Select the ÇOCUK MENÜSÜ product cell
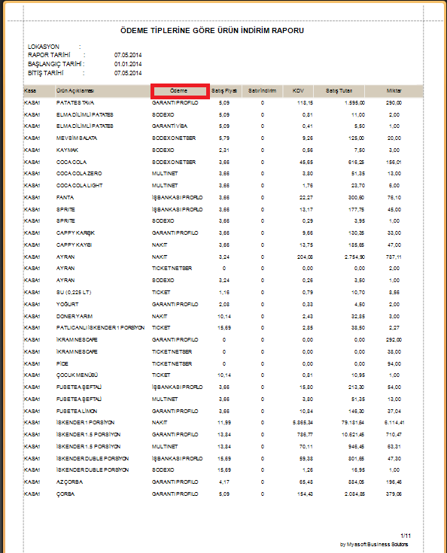 pyautogui.click(x=77, y=375)
